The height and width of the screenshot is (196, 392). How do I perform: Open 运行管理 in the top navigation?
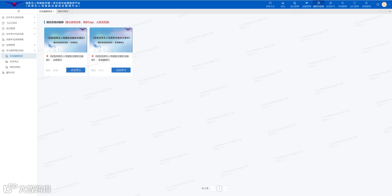tap(354, 4)
